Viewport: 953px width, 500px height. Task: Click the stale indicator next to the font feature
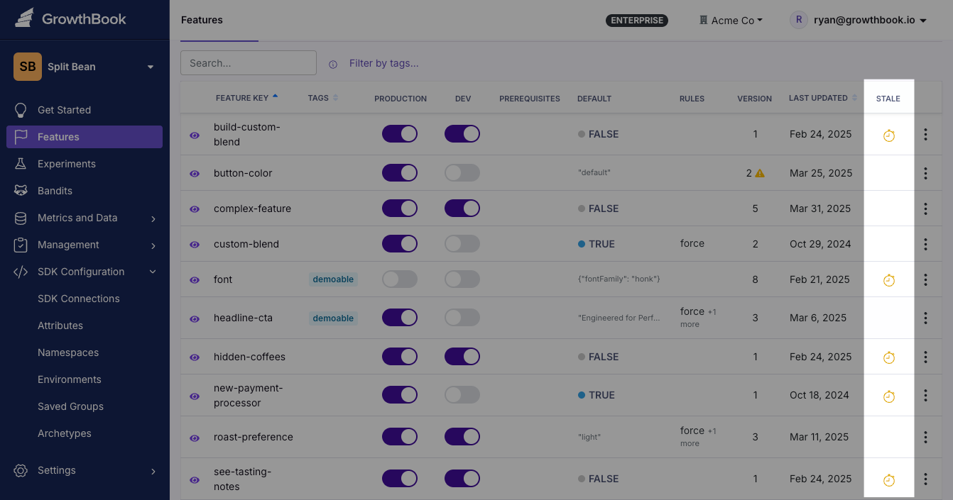[888, 280]
